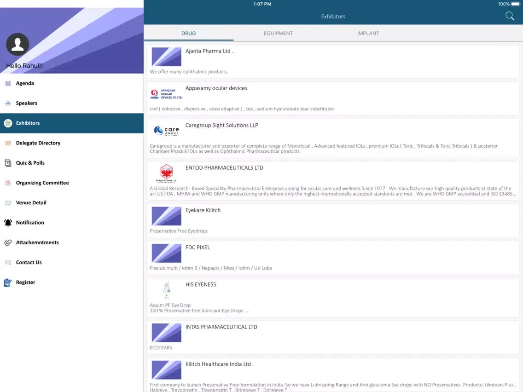523x392 pixels.
Task: Open Contact Us from sidebar
Action: pyautogui.click(x=72, y=262)
